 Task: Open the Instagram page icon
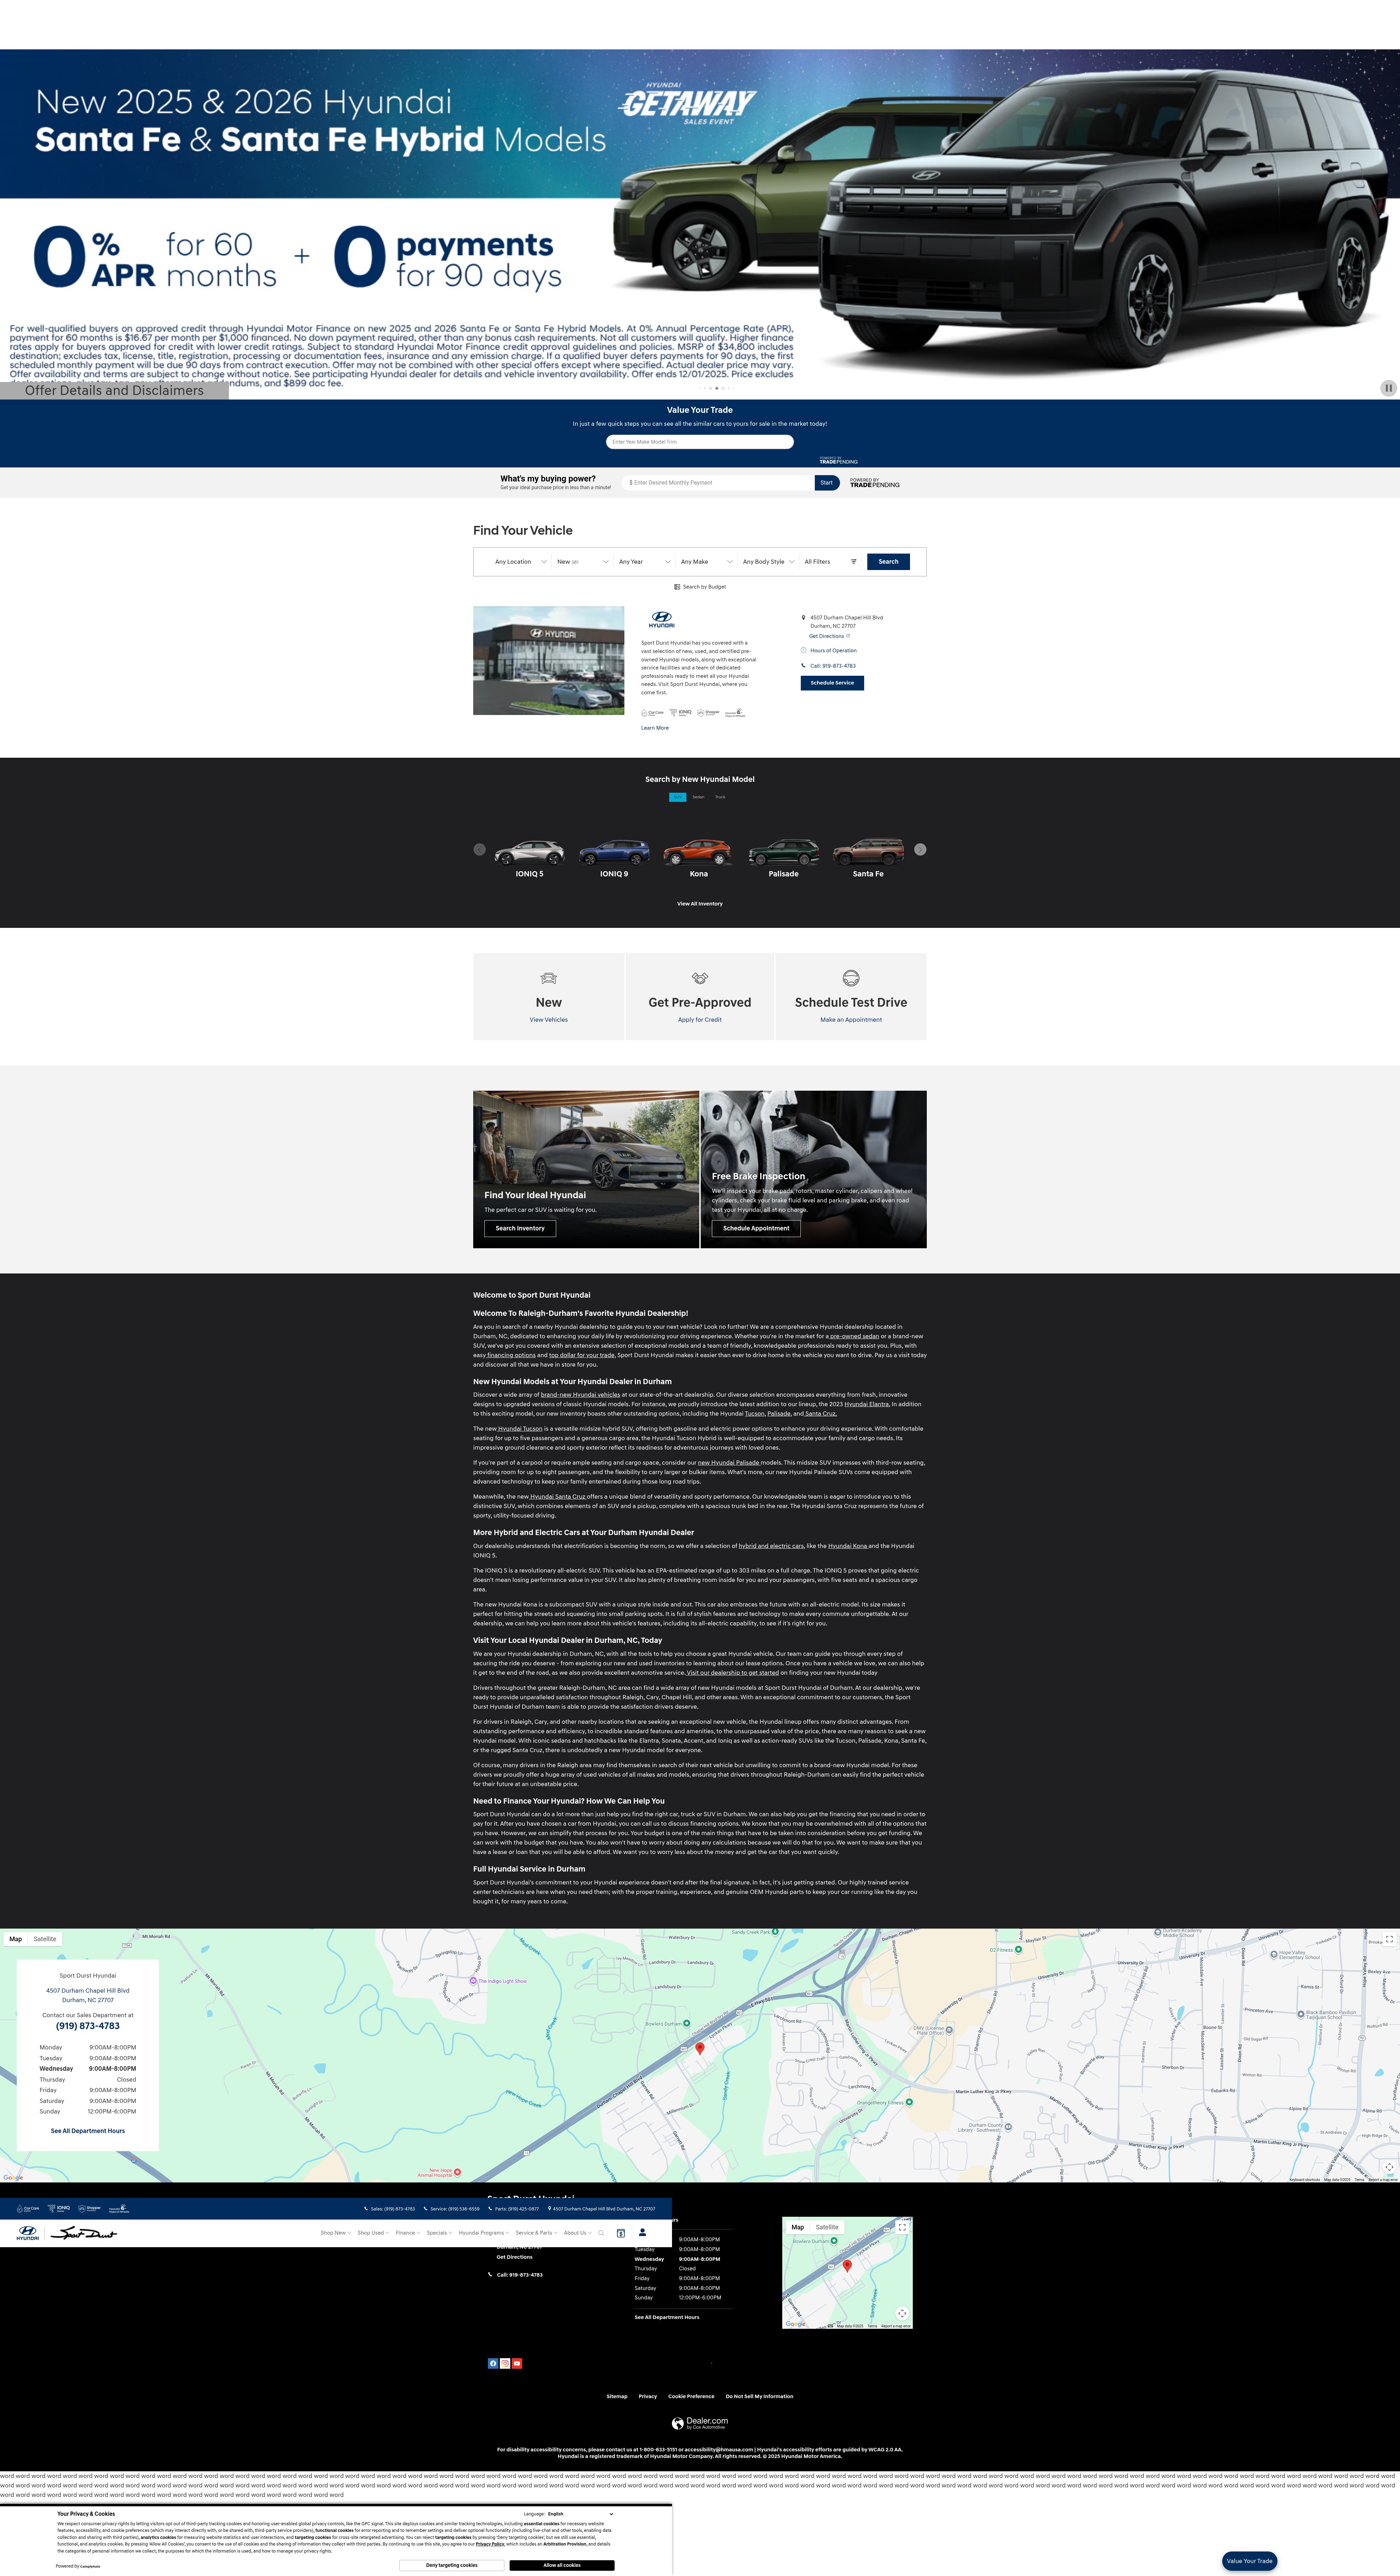505,2364
